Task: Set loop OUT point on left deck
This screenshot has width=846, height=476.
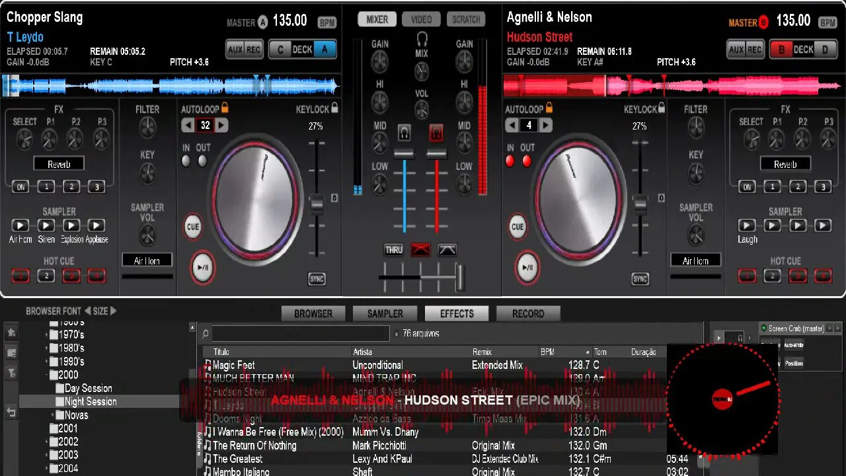Action: pos(202,161)
